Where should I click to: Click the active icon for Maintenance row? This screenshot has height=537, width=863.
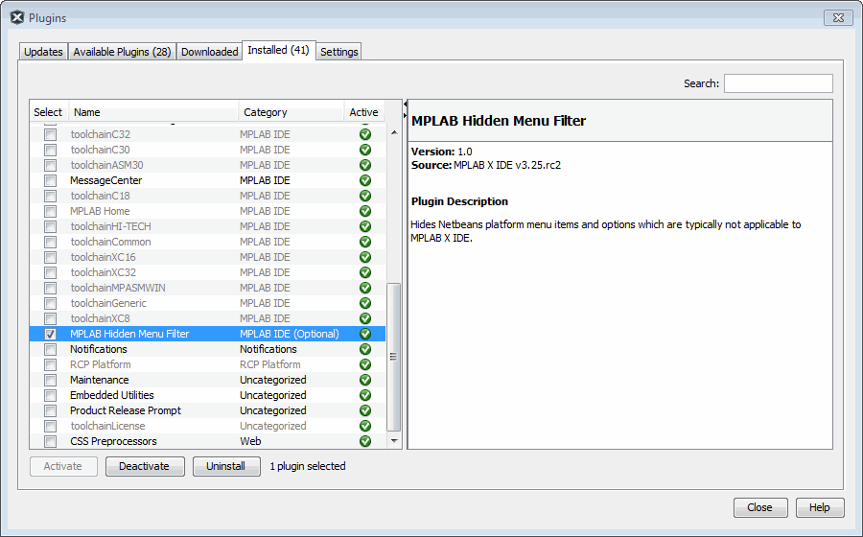[x=364, y=380]
